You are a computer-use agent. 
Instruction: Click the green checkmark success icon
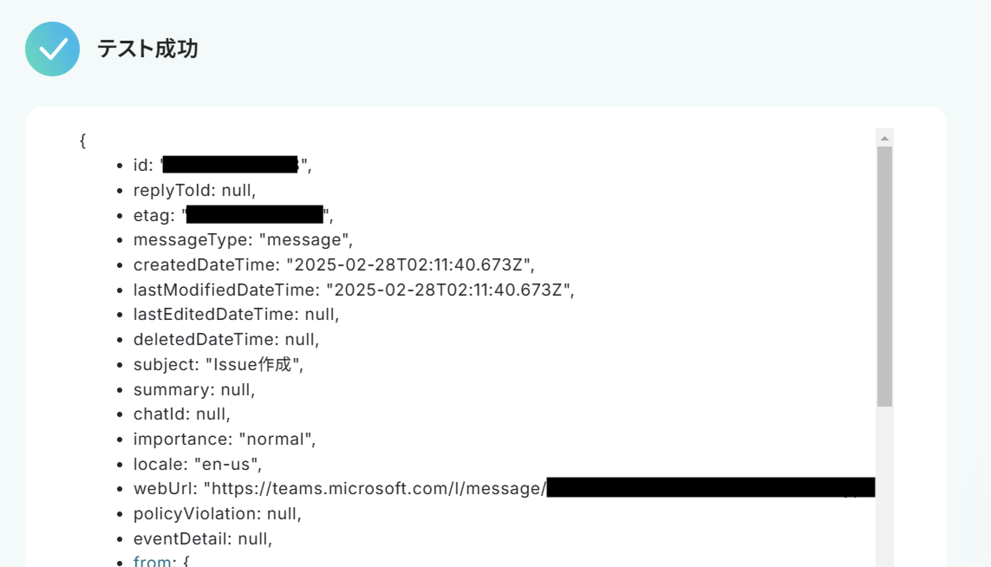52,49
